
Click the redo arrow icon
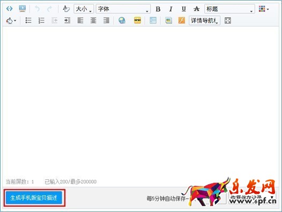(x=49, y=9)
